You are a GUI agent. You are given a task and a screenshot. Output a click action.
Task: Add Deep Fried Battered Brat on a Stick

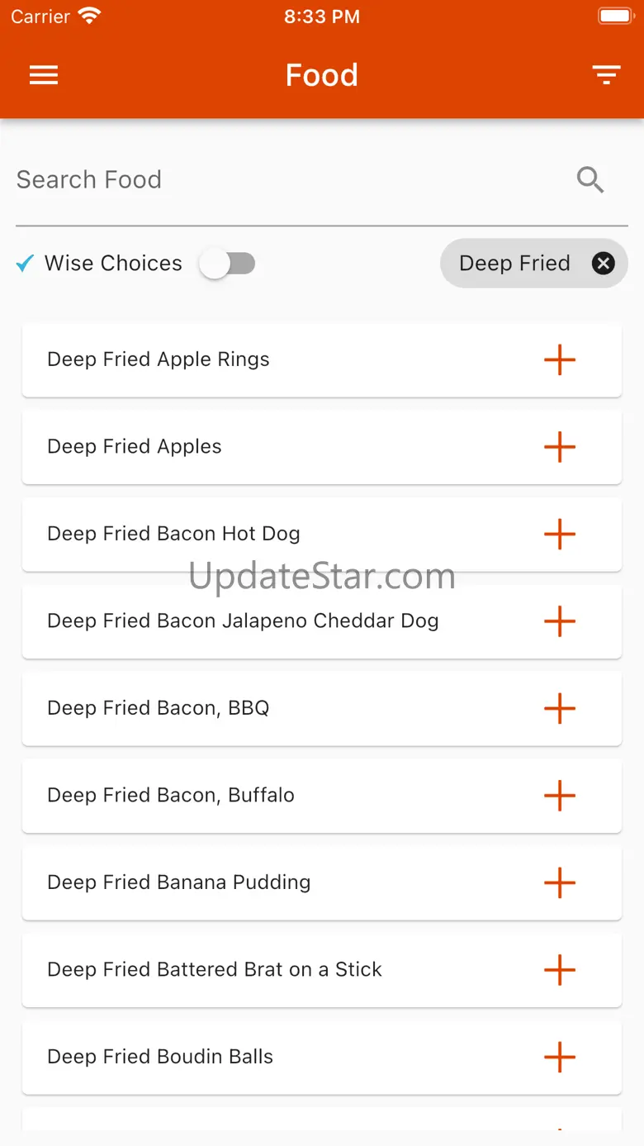pyautogui.click(x=560, y=970)
